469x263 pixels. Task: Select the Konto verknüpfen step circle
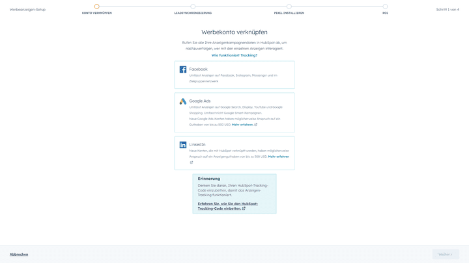[96, 6]
